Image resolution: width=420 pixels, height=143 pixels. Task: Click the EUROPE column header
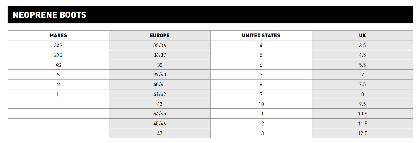point(160,35)
